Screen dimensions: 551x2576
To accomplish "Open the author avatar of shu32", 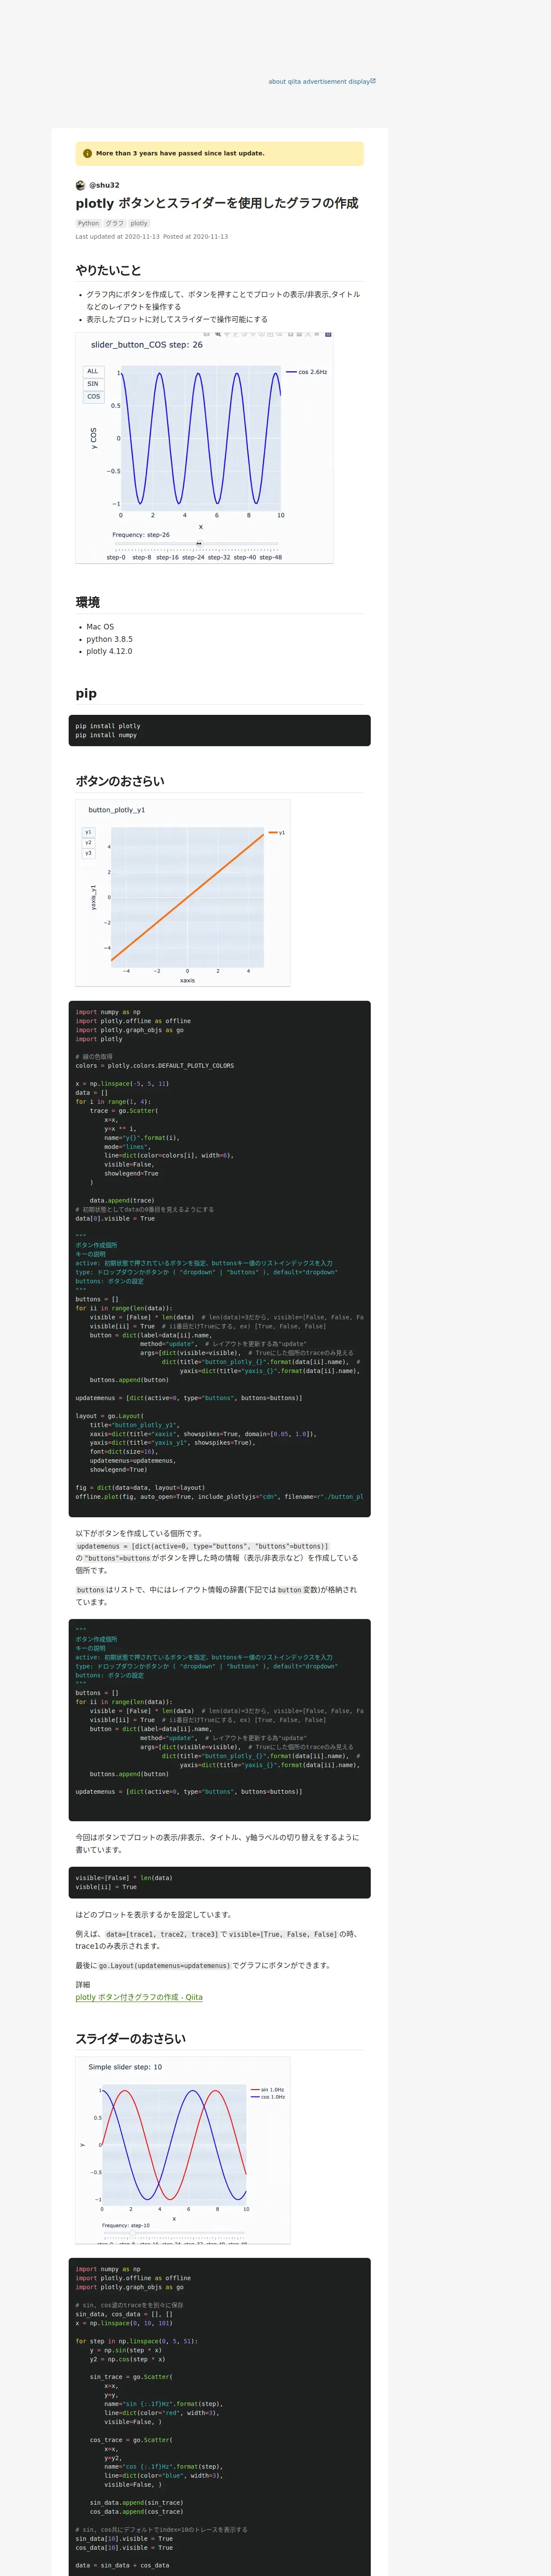I will point(80,185).
